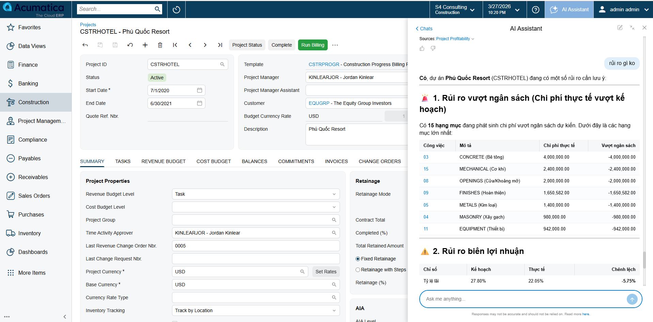This screenshot has width=653, height=322.
Task: Switch to the Cost Budget tab
Action: 214,161
